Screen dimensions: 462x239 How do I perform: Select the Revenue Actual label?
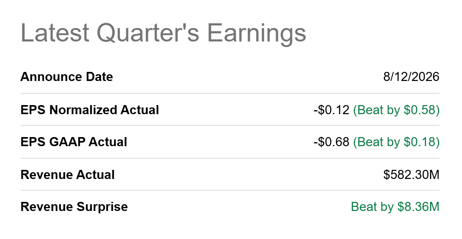point(68,175)
